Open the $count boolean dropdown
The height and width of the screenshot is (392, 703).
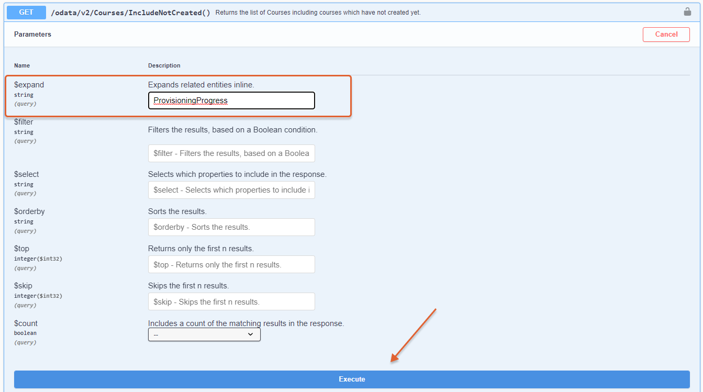tap(204, 334)
